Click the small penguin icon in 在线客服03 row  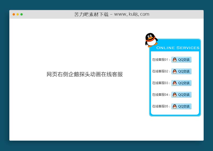(175, 83)
